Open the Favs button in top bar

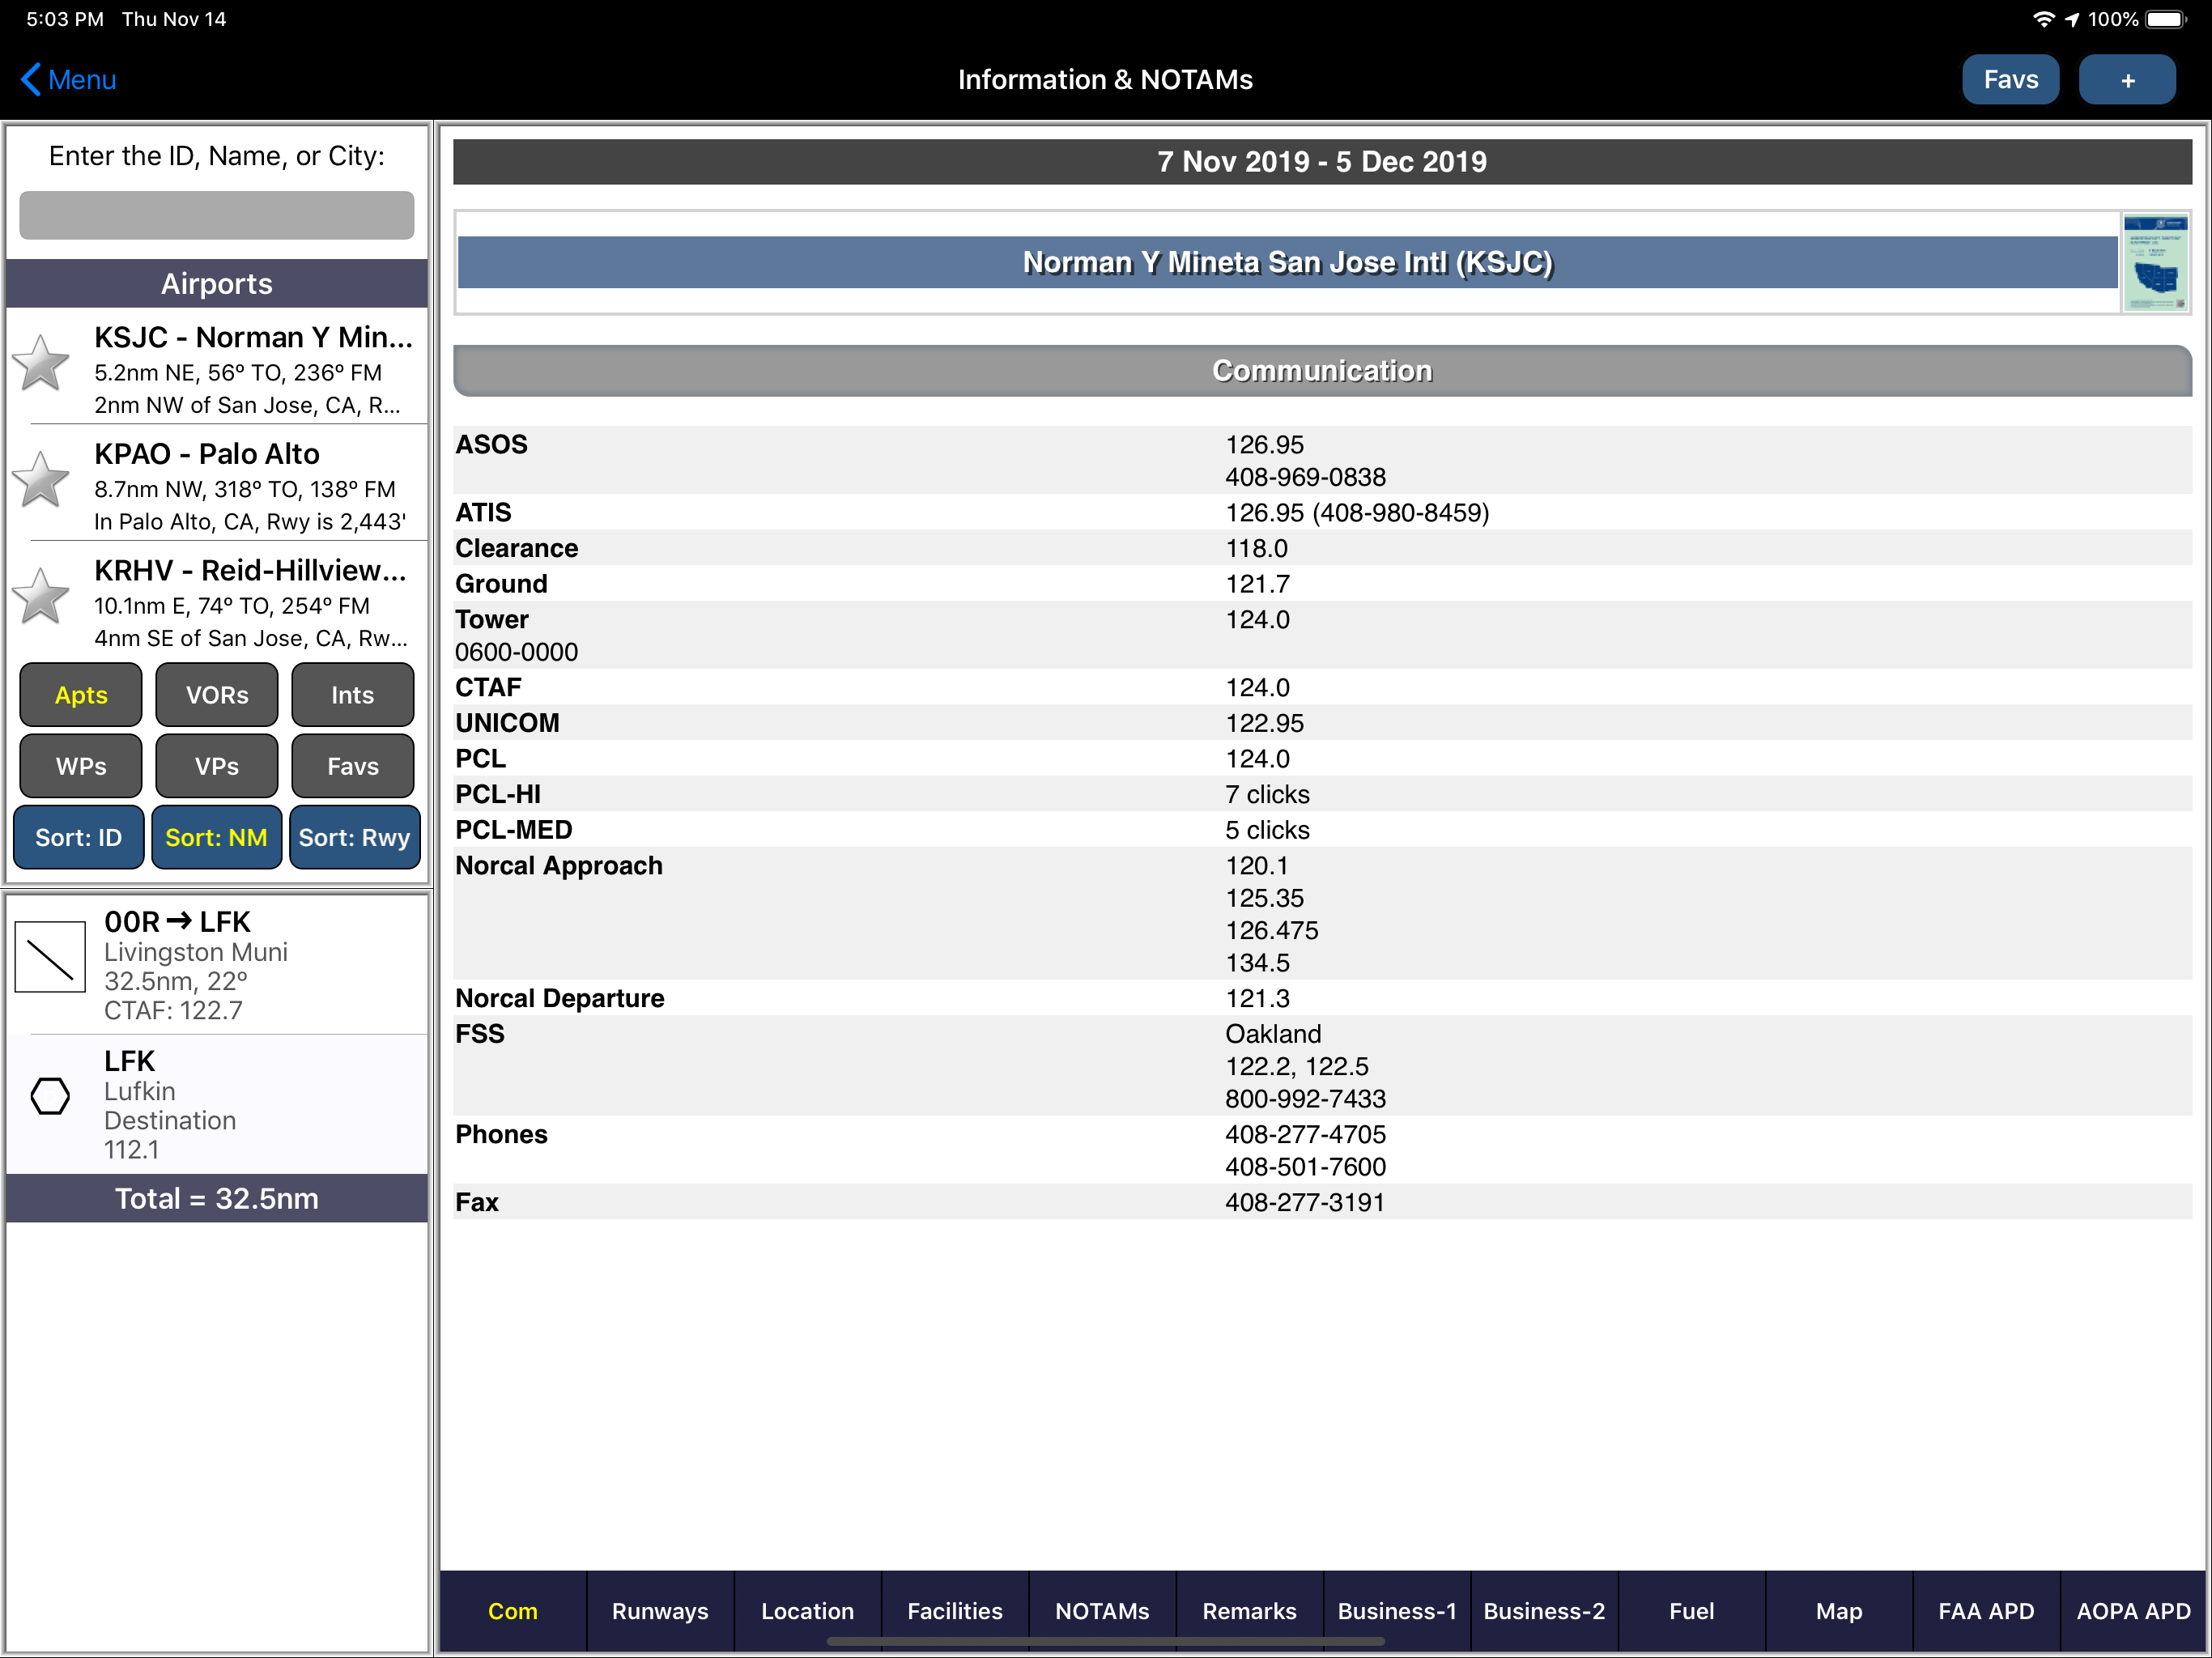tap(2010, 80)
